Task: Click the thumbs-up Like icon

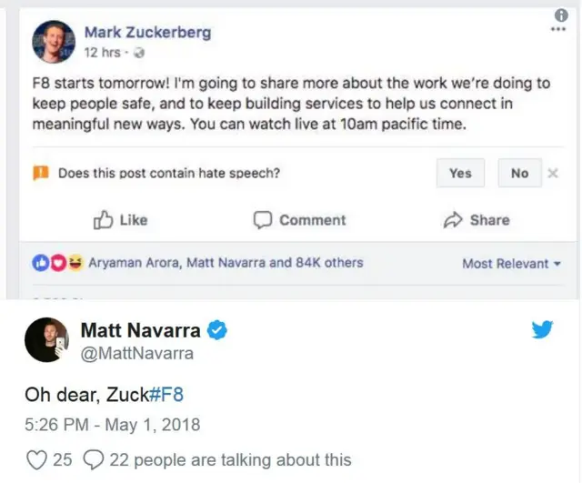Action: pos(103,219)
